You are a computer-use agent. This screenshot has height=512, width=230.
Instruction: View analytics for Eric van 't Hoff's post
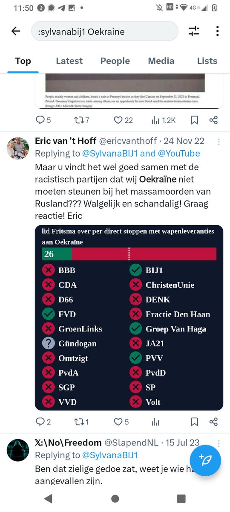(156, 422)
